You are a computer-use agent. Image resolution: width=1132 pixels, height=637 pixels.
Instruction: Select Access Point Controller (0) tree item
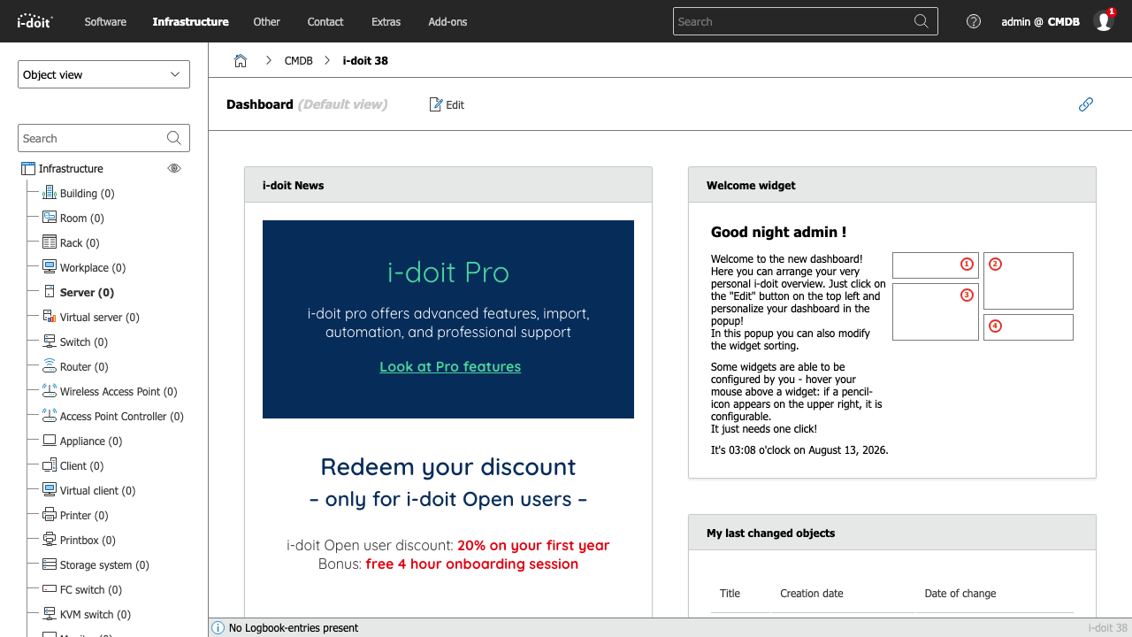122,416
